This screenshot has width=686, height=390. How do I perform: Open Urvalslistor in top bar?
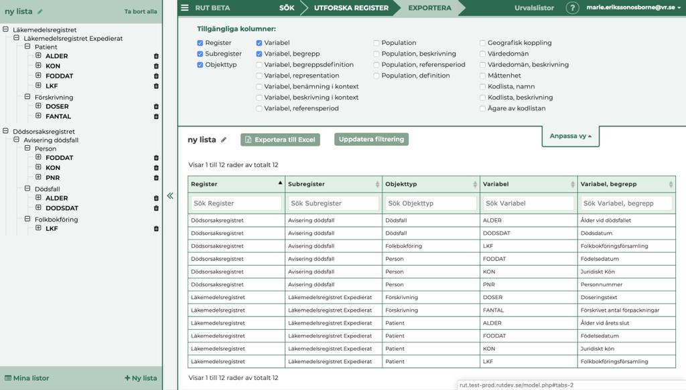[x=534, y=8]
